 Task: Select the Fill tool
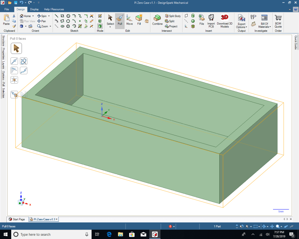click(138, 22)
